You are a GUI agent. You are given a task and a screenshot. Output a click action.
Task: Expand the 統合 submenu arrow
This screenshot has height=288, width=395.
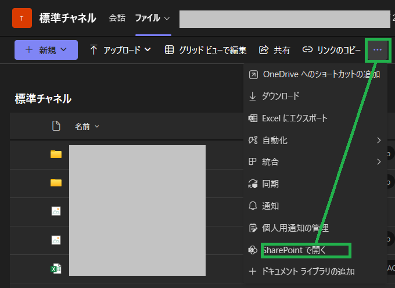pyautogui.click(x=379, y=162)
